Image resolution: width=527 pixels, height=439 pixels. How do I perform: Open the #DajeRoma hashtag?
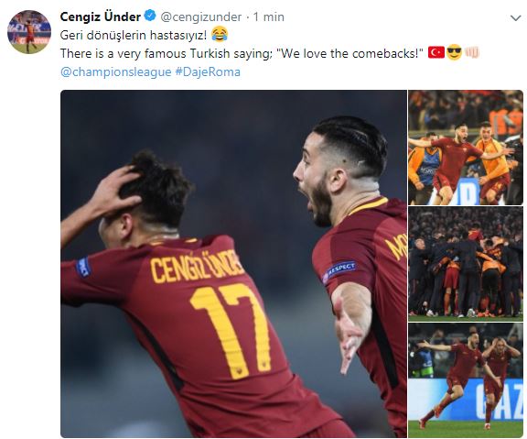(x=208, y=71)
